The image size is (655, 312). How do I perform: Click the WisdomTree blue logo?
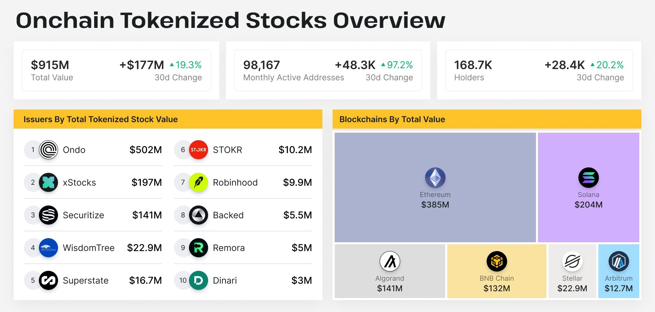click(x=48, y=248)
